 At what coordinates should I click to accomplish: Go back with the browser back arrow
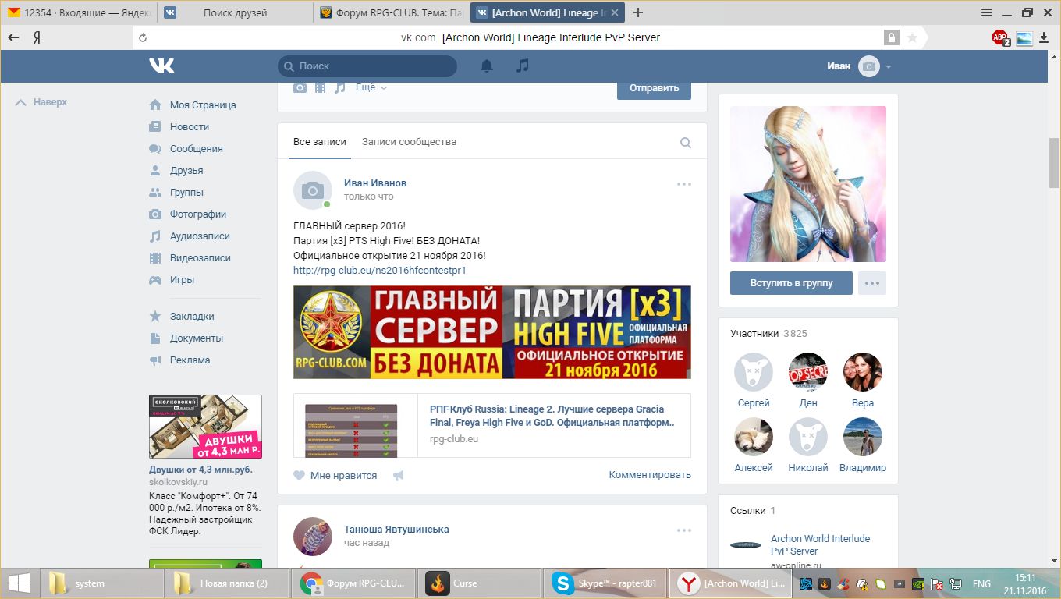point(13,37)
